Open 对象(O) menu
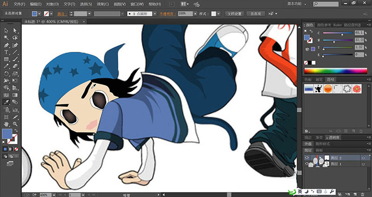This screenshot has height=197, width=372. [x=53, y=4]
